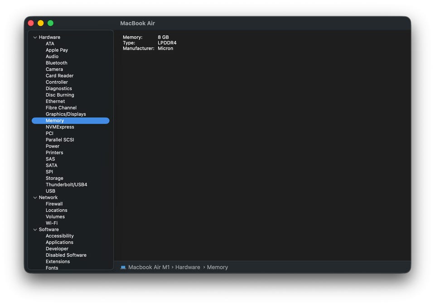Select Disabled Software entry
The height and width of the screenshot is (305, 435).
click(66, 255)
